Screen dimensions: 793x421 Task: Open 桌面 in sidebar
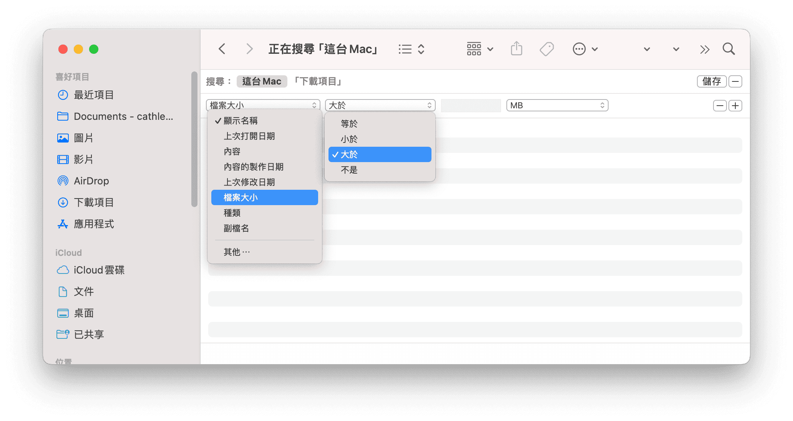pos(75,313)
